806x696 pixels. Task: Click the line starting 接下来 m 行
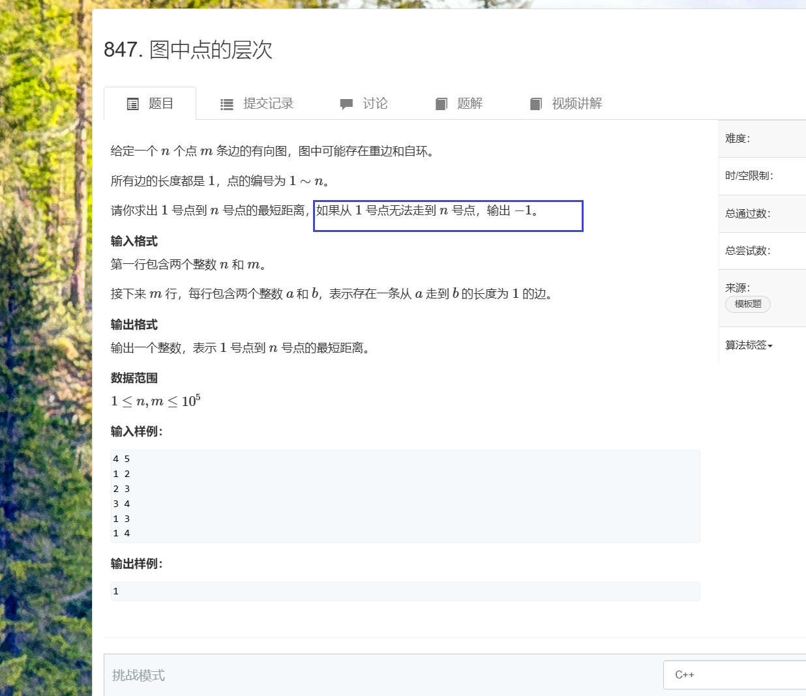pos(333,294)
